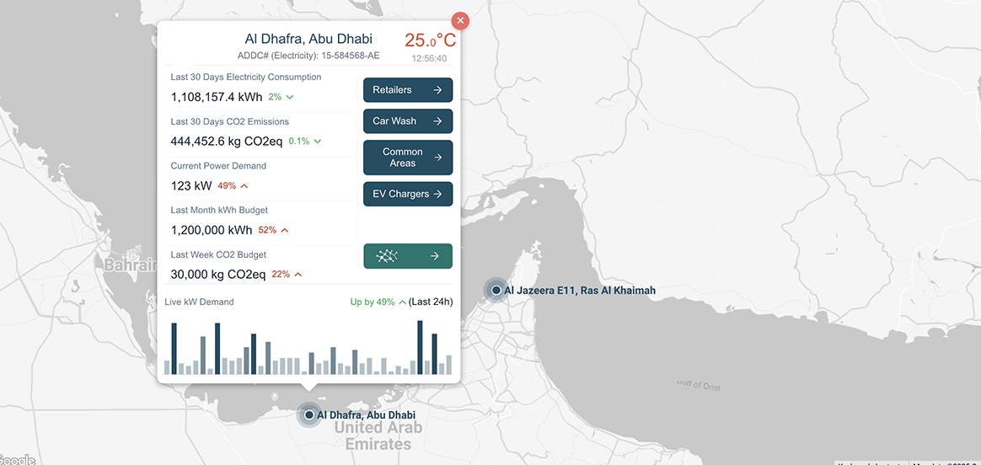Click the Google logo on the map
The width and height of the screenshot is (981, 465).
pyautogui.click(x=17, y=460)
